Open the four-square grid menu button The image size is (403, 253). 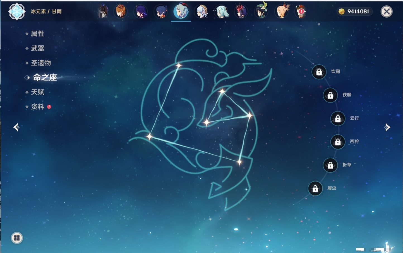point(17,238)
